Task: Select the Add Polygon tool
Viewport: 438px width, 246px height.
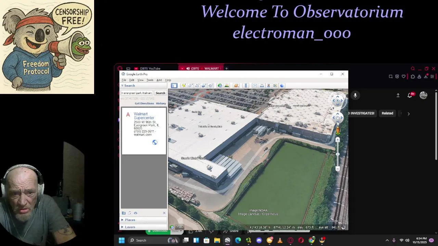Action: coord(191,86)
